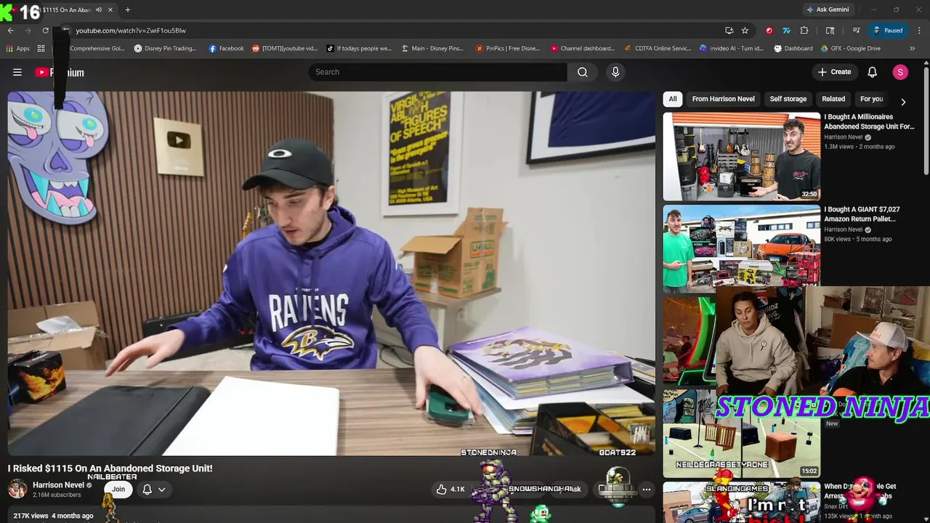Click the Create button
The height and width of the screenshot is (523, 930).
[x=834, y=72]
